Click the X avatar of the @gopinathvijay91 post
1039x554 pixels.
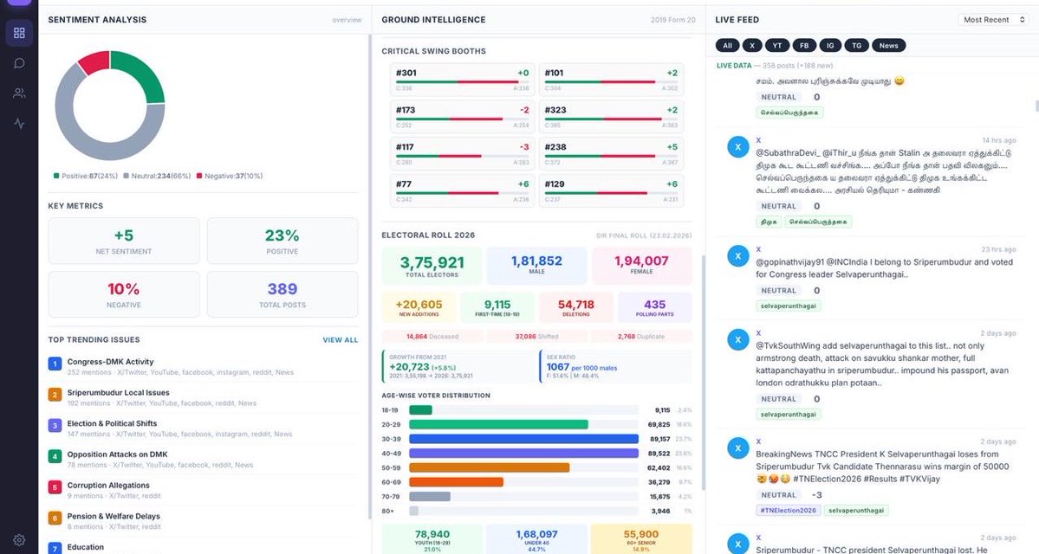(x=738, y=255)
